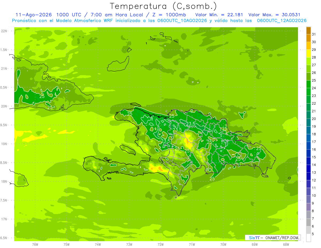Click the valid-until time "0600UTC_12AGO2026"
321x248 pixels.
[282, 21]
